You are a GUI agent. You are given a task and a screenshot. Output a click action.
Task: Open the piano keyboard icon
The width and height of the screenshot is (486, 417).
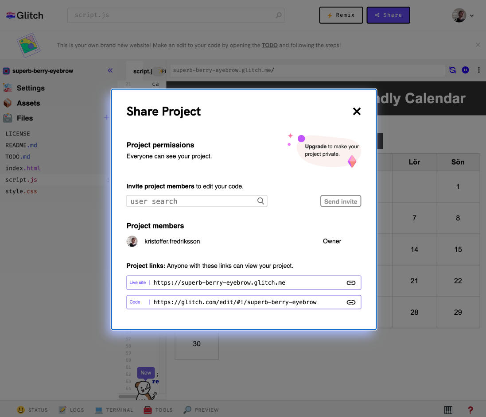click(448, 410)
